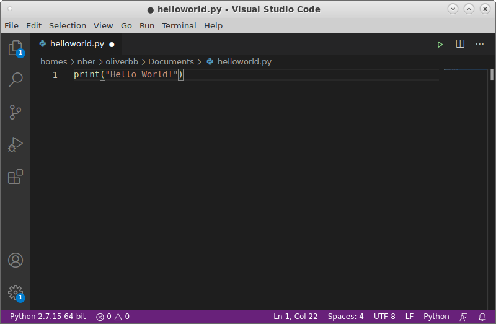496x324 pixels.
Task: Click the Accounts icon
Action: coord(15,260)
